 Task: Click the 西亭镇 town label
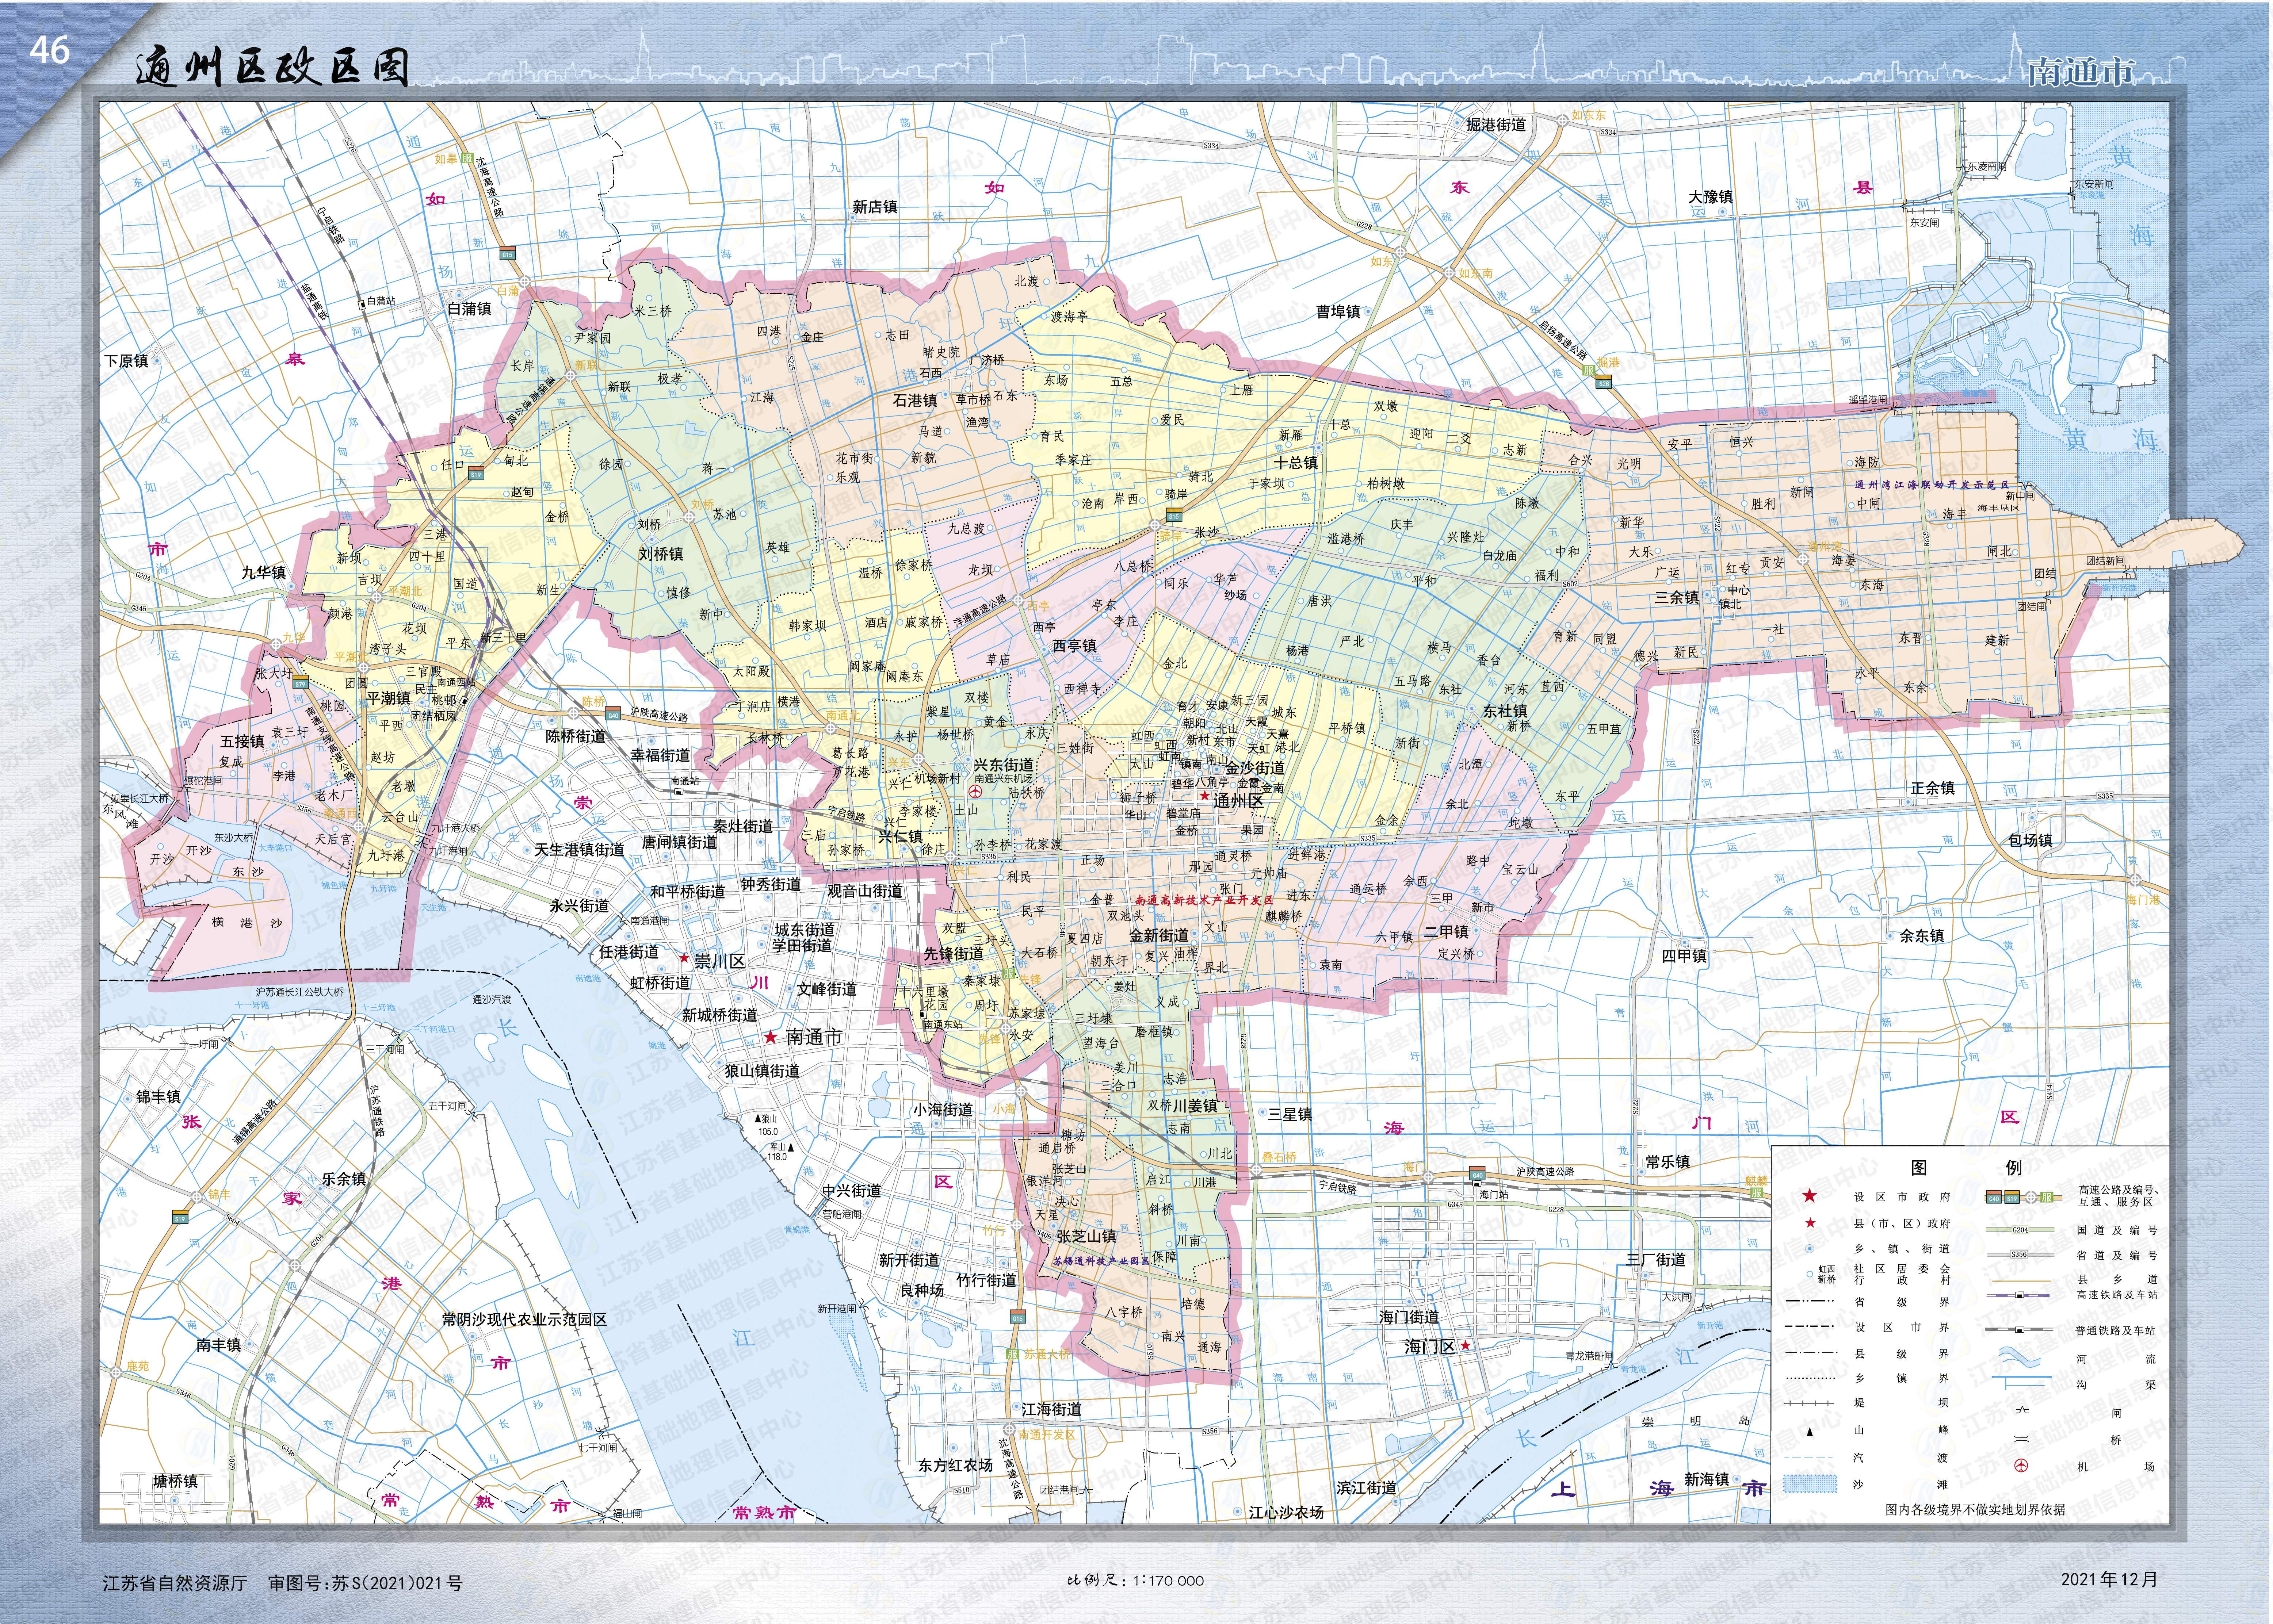(1075, 646)
